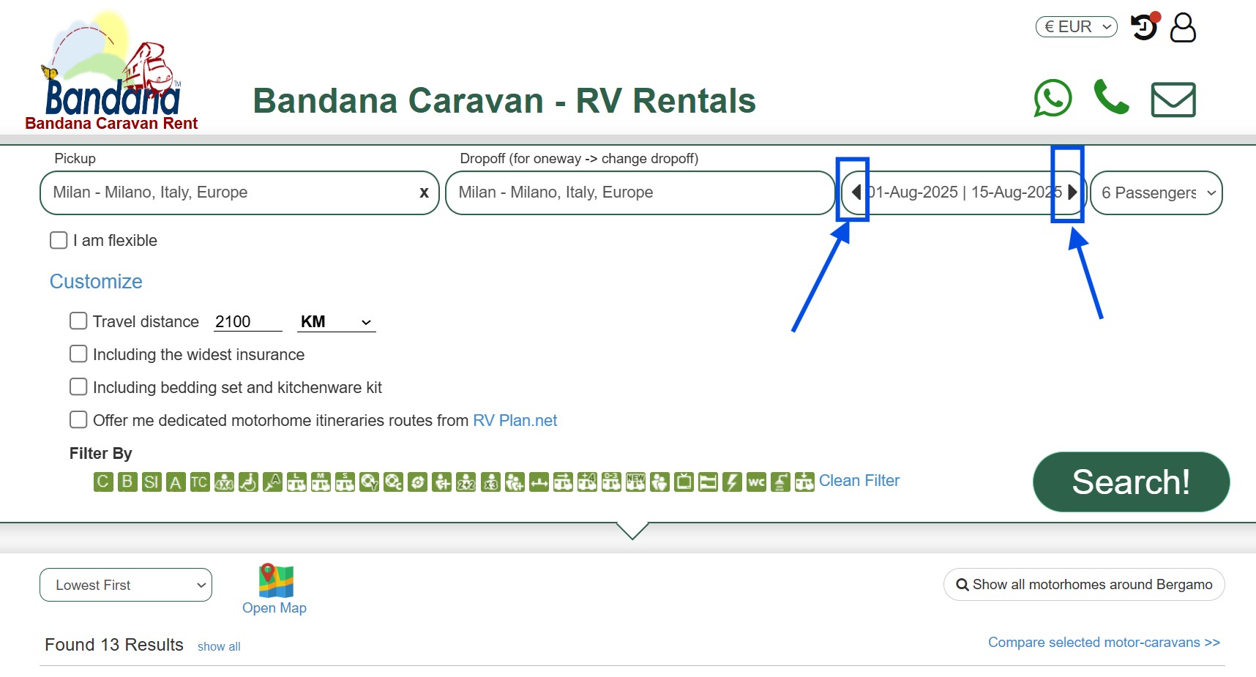Open the 6 Passengers dropdown
The image size is (1256, 677).
coord(1156,192)
